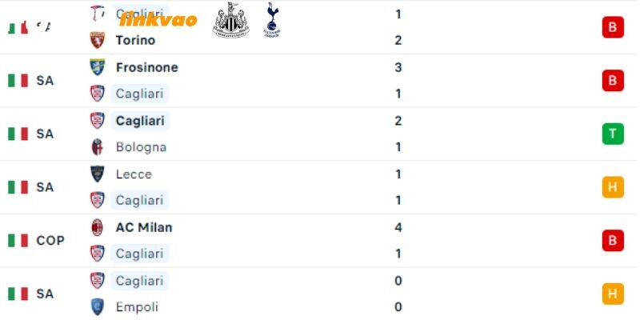The width and height of the screenshot is (640, 320).
Task: Click the Bologna club crest
Action: 97,147
